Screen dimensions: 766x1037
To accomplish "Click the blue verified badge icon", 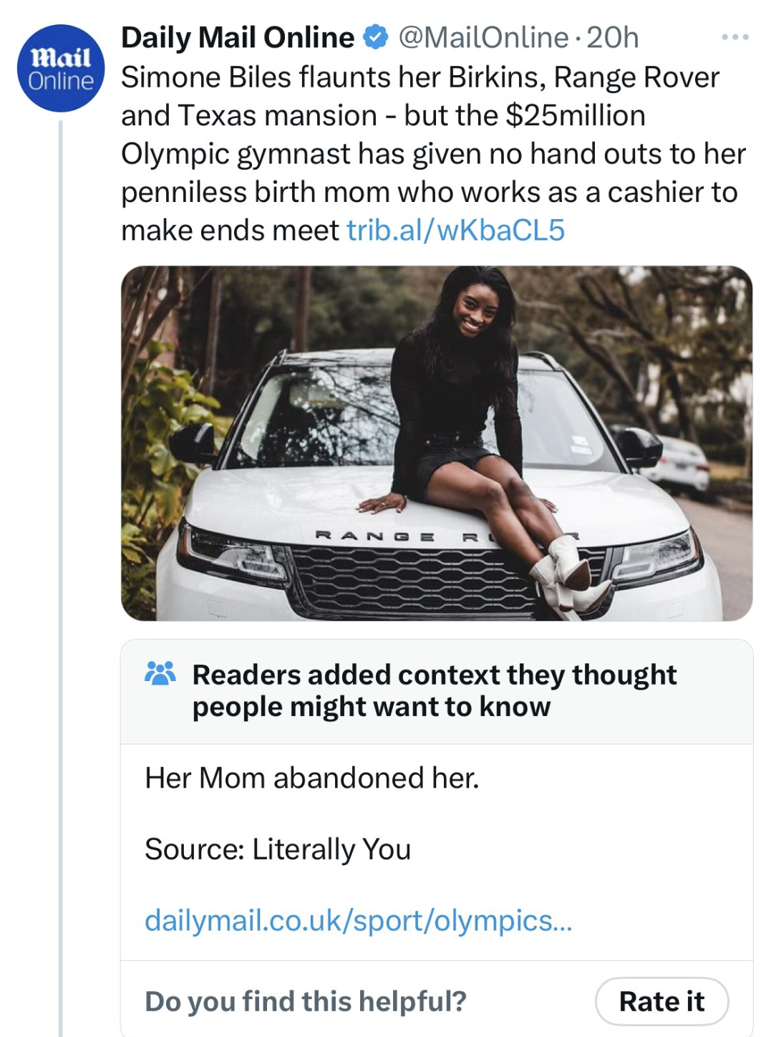I will [376, 37].
